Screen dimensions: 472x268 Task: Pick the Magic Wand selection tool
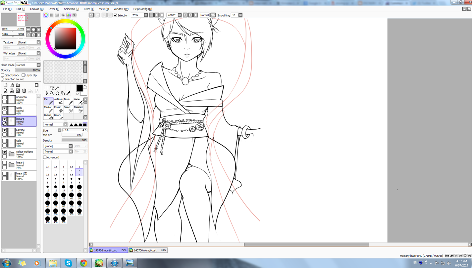(x=57, y=88)
